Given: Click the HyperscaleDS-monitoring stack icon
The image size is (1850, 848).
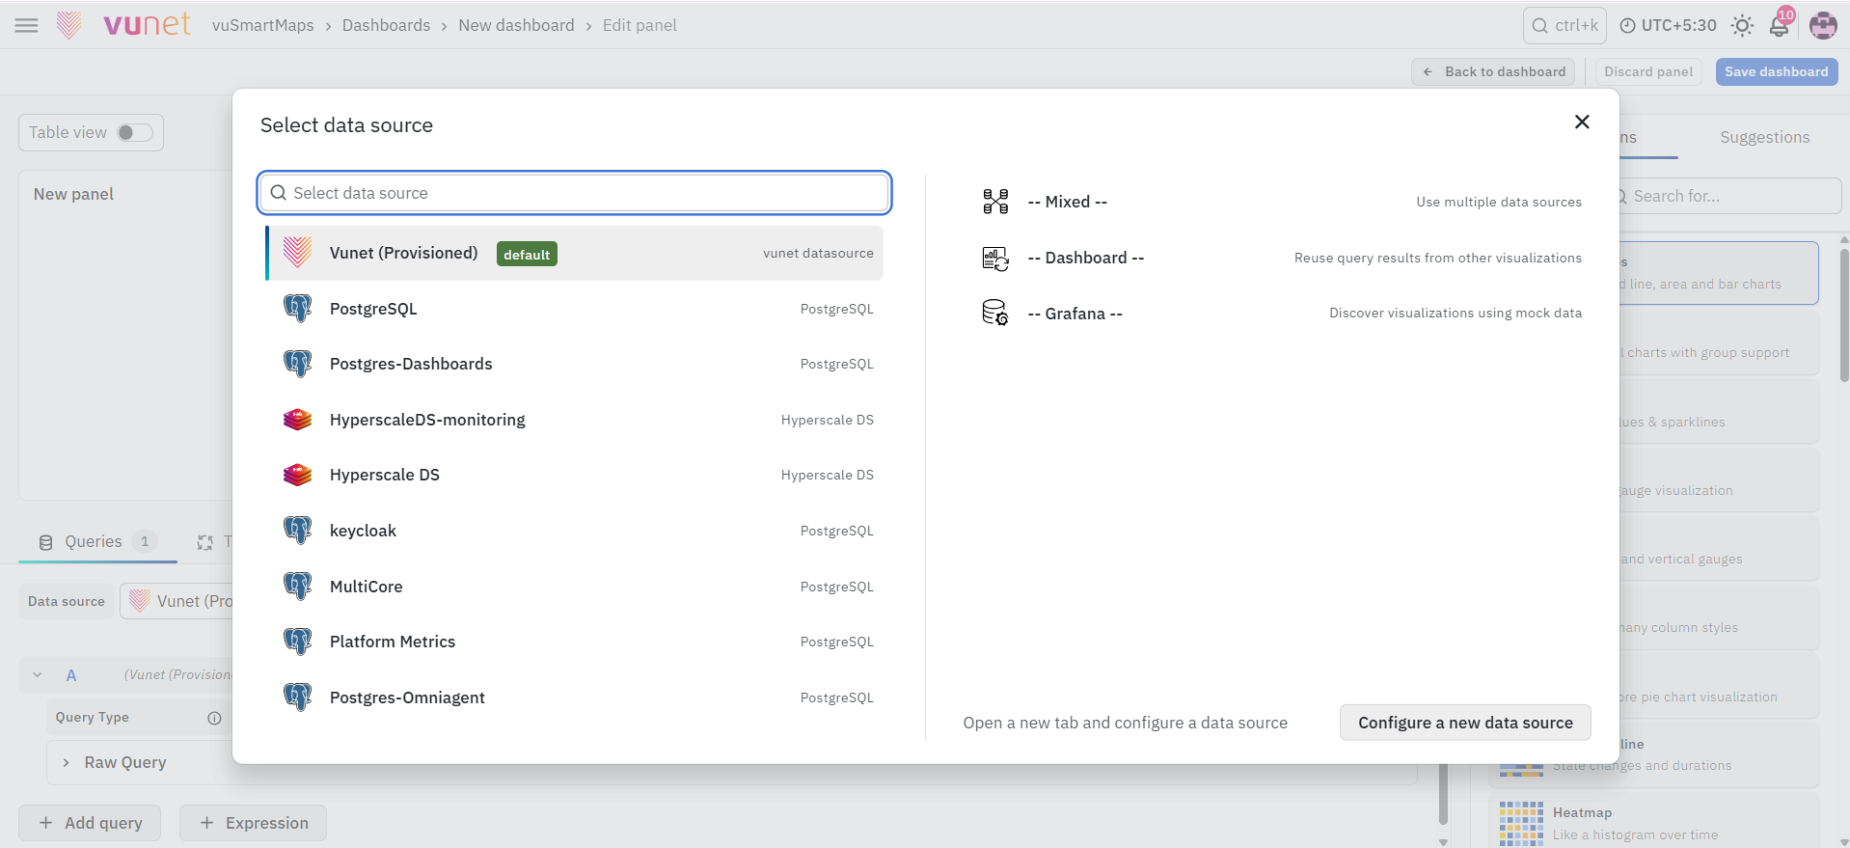Looking at the screenshot, I should [297, 420].
